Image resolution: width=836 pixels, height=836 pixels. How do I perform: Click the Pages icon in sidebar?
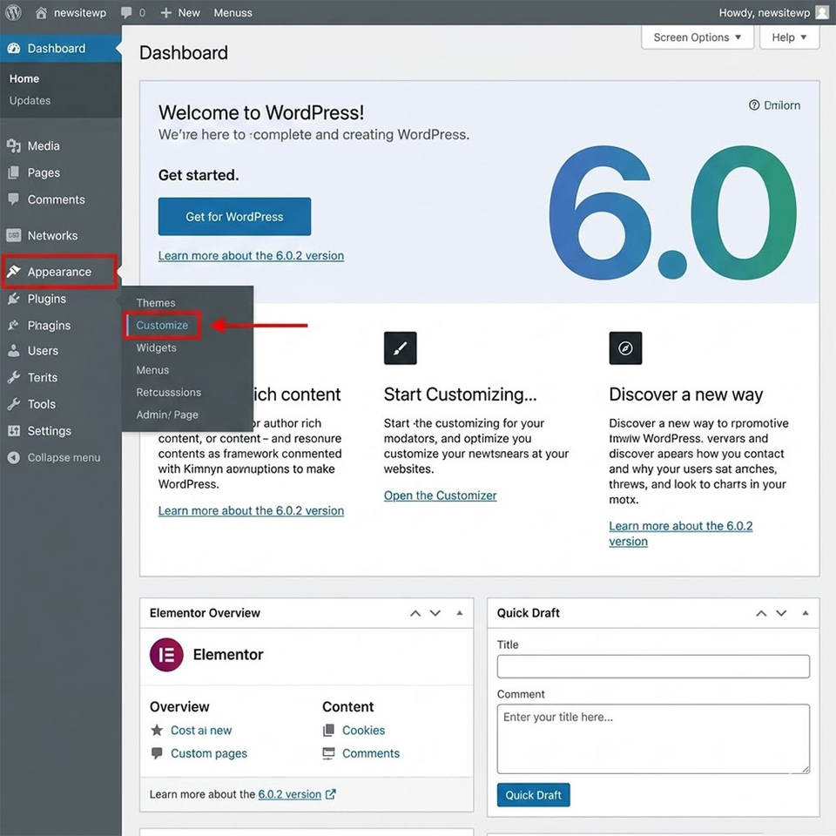click(x=14, y=172)
